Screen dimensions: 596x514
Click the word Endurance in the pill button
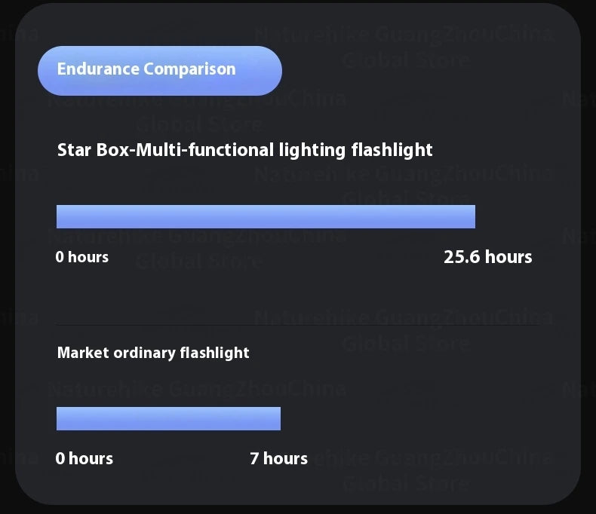click(98, 69)
